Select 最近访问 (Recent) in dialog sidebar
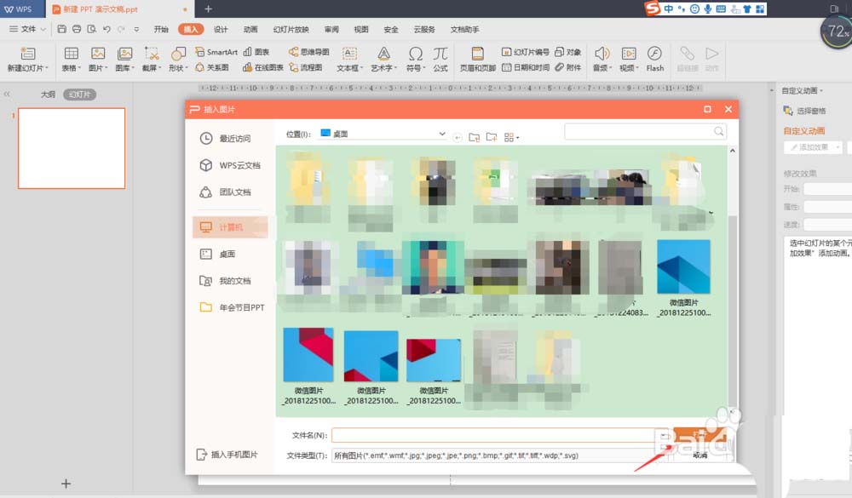This screenshot has width=852, height=498. 230,139
